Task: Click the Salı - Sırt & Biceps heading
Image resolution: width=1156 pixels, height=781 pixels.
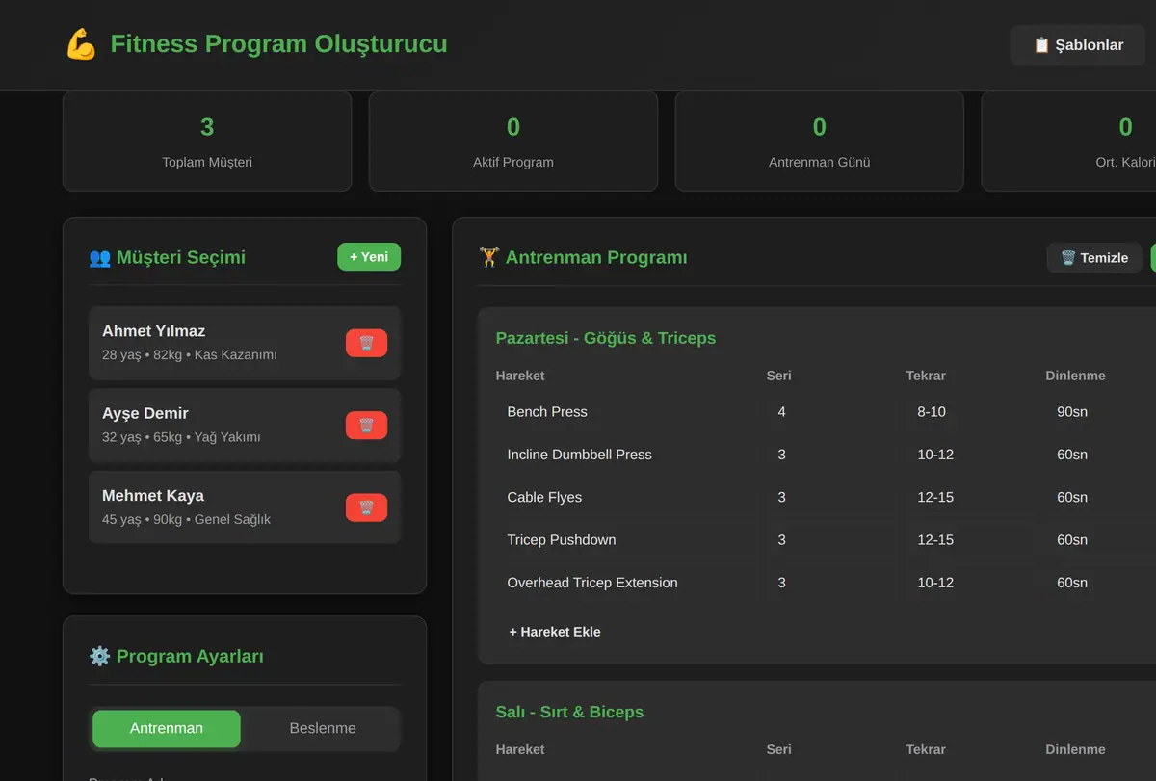Action: pos(569,712)
